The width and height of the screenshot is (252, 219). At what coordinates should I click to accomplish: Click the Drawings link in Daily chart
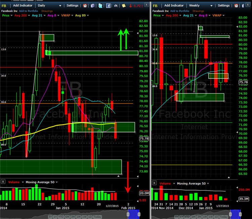click(x=47, y=11)
